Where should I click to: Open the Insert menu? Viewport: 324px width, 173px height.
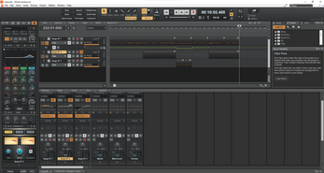pos(26,5)
